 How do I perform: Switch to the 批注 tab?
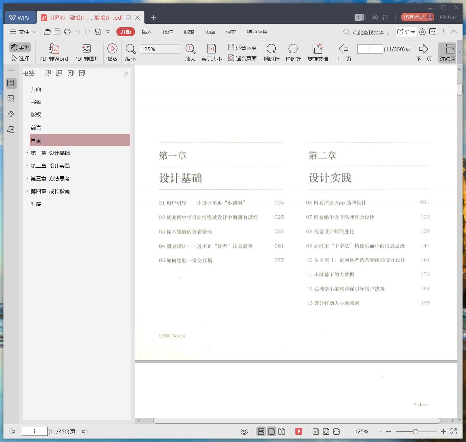point(168,32)
